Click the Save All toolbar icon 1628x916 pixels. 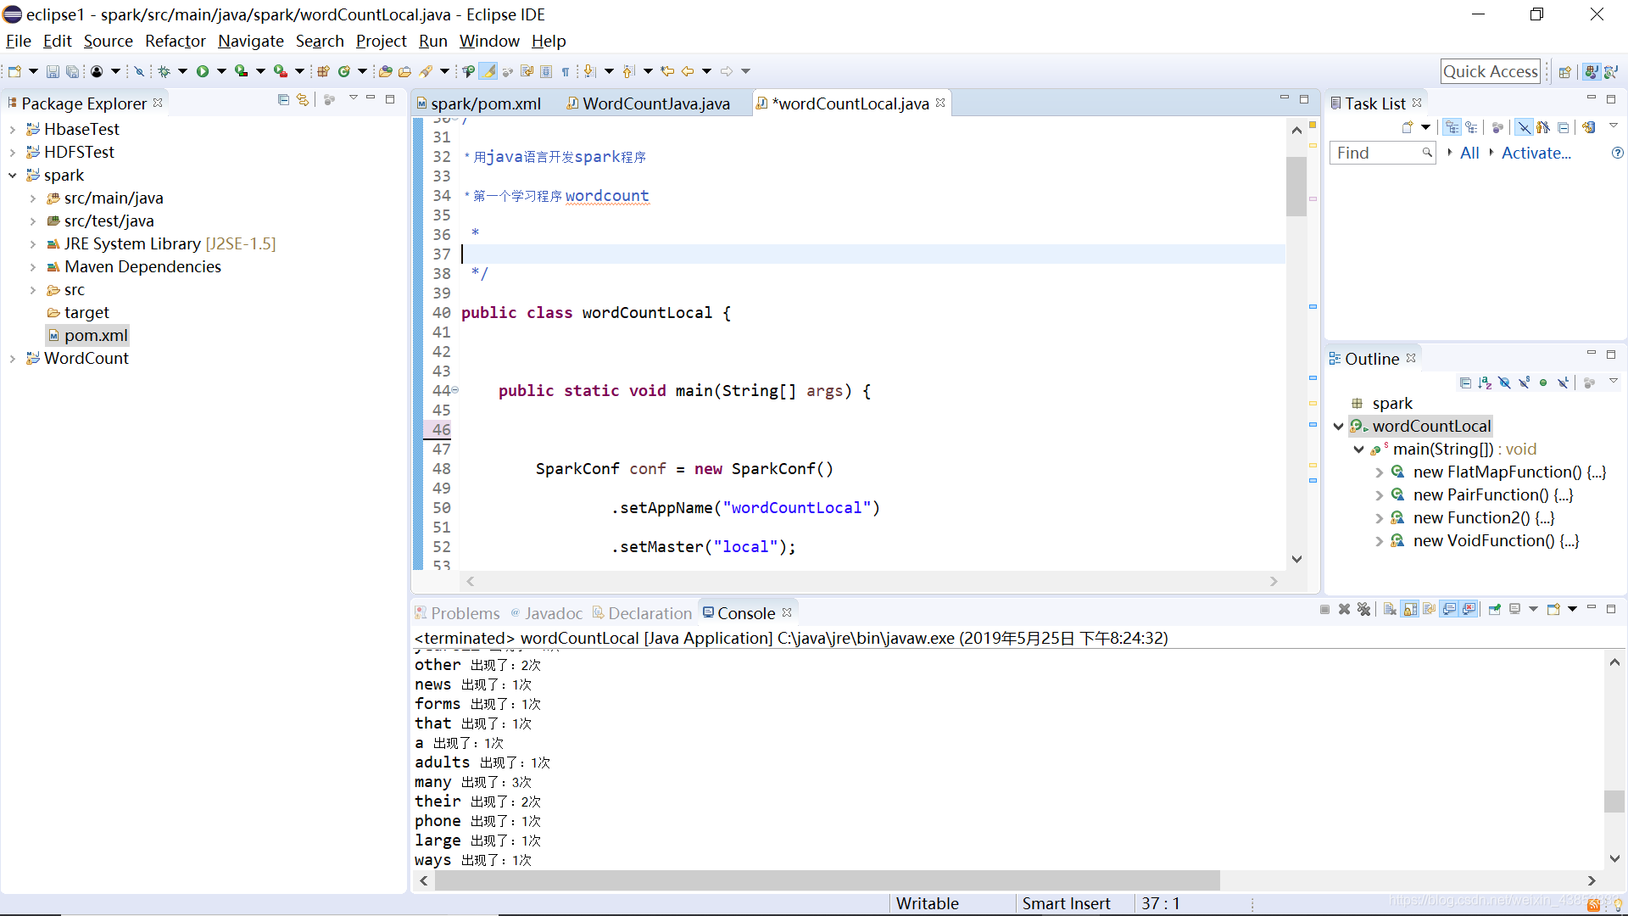[x=73, y=72]
